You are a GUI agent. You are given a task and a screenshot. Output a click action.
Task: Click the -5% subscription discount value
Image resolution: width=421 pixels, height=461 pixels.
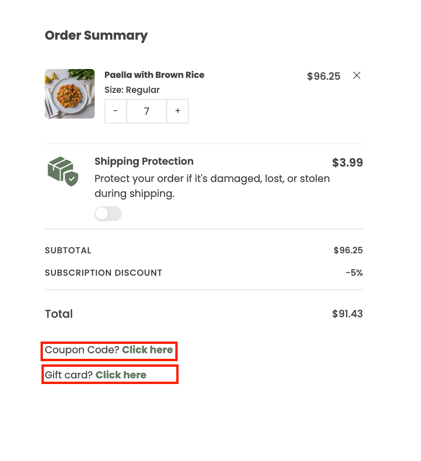pos(354,272)
